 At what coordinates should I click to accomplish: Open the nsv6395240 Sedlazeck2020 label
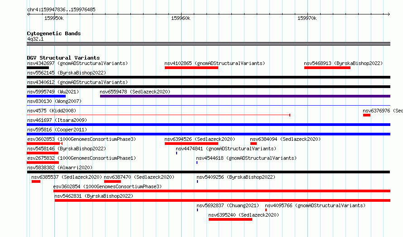click(x=244, y=215)
